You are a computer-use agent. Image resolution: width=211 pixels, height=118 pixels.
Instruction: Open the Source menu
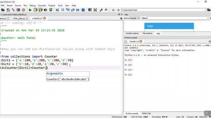(18, 6)
